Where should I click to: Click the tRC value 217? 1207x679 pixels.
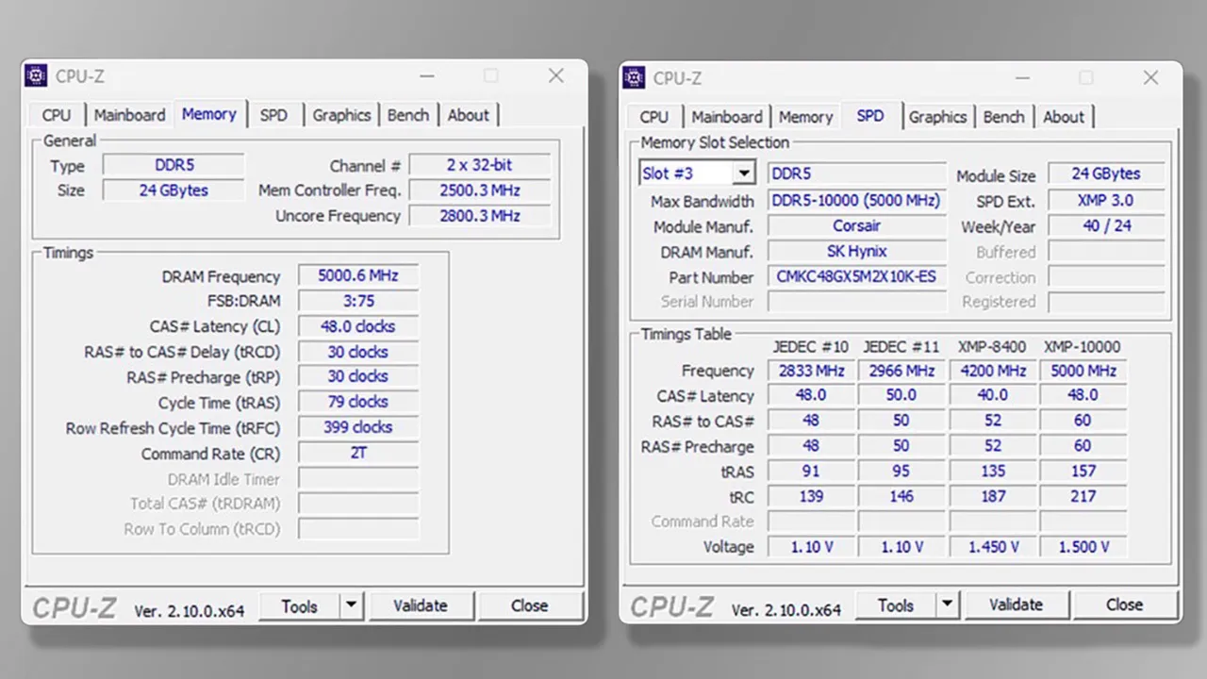tap(1083, 496)
